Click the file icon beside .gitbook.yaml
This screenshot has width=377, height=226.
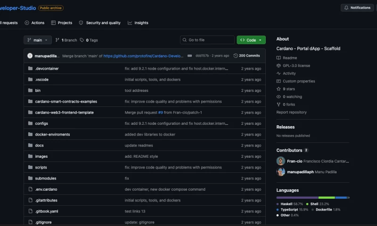(30, 211)
